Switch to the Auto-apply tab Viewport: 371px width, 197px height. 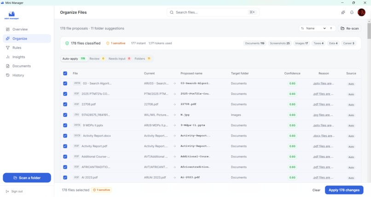74,58
